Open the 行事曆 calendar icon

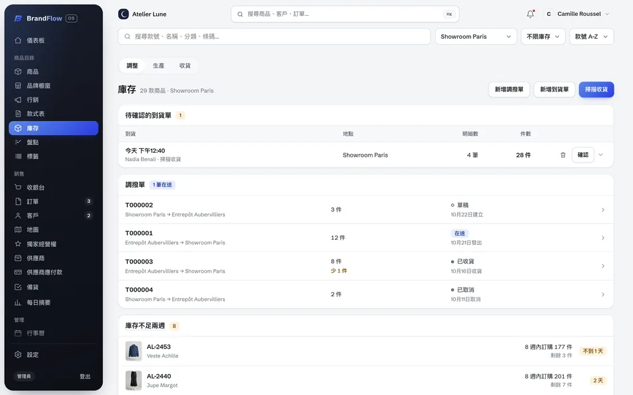pyautogui.click(x=18, y=333)
